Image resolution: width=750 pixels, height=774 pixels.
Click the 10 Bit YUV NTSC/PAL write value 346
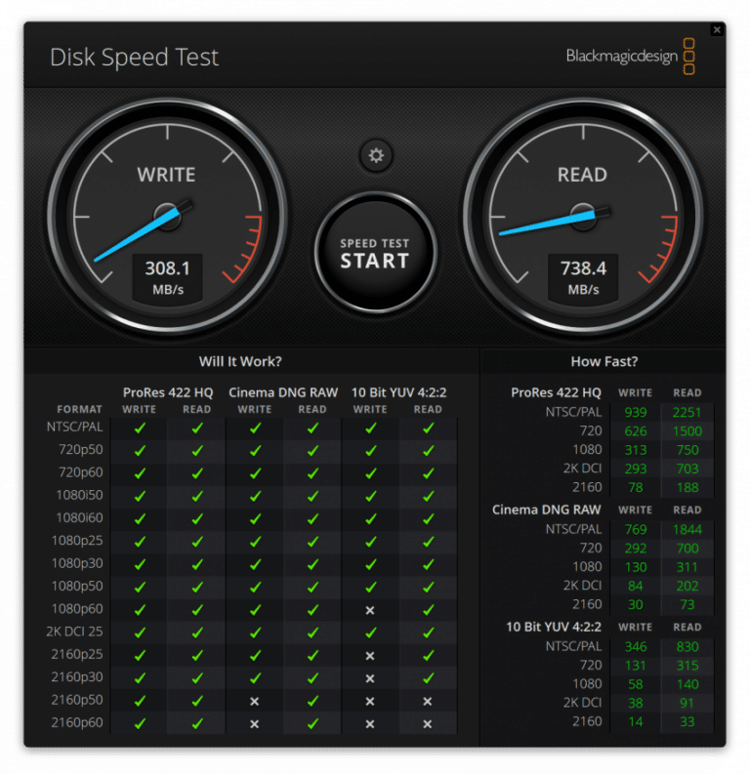pos(636,647)
